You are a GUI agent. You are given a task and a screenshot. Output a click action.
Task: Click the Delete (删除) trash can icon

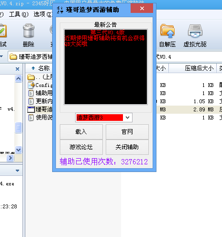(29, 31)
